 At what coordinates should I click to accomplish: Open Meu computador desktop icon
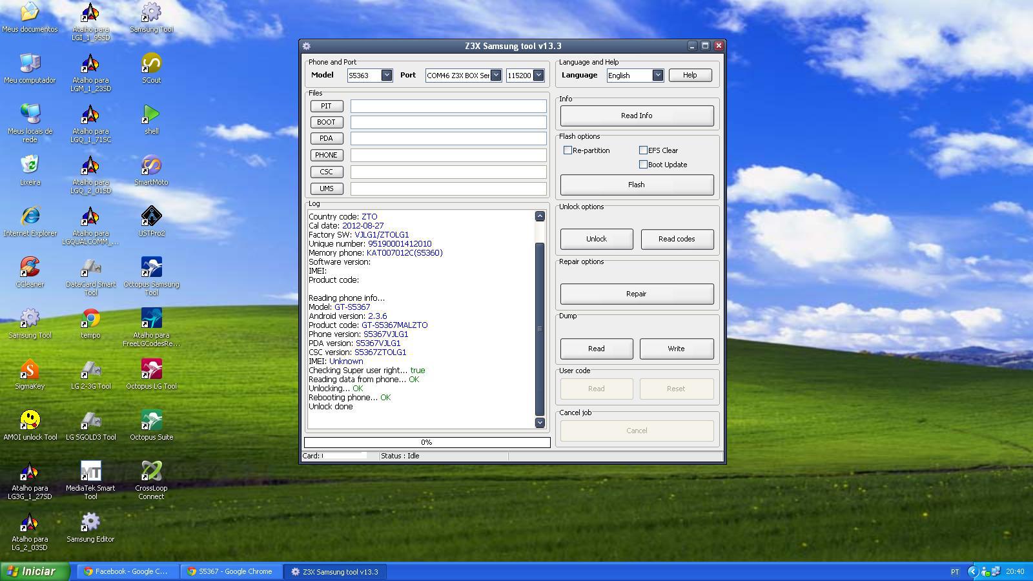30,68
